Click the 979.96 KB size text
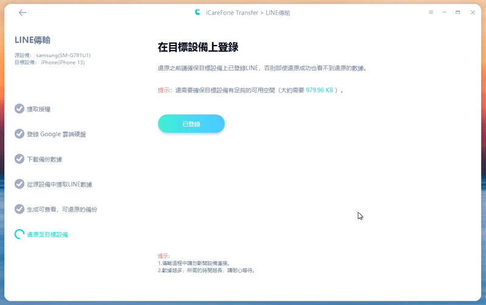Viewport: 486px width, 305px height. coord(320,90)
